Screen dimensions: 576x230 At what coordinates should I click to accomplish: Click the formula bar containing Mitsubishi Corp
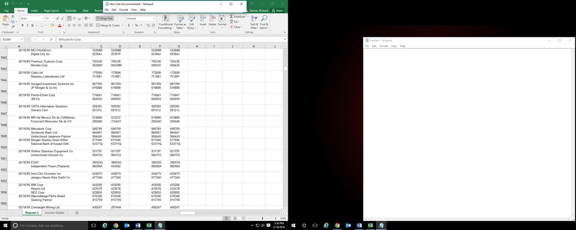point(171,39)
